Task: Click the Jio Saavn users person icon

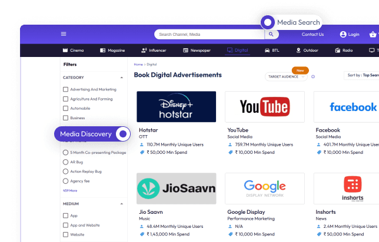Action: [142, 226]
